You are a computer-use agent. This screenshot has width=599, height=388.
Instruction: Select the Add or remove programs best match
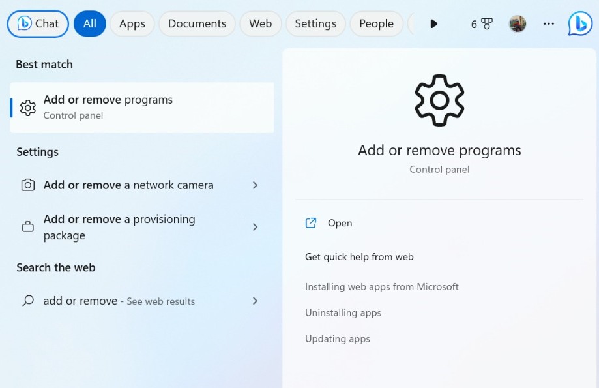(141, 108)
